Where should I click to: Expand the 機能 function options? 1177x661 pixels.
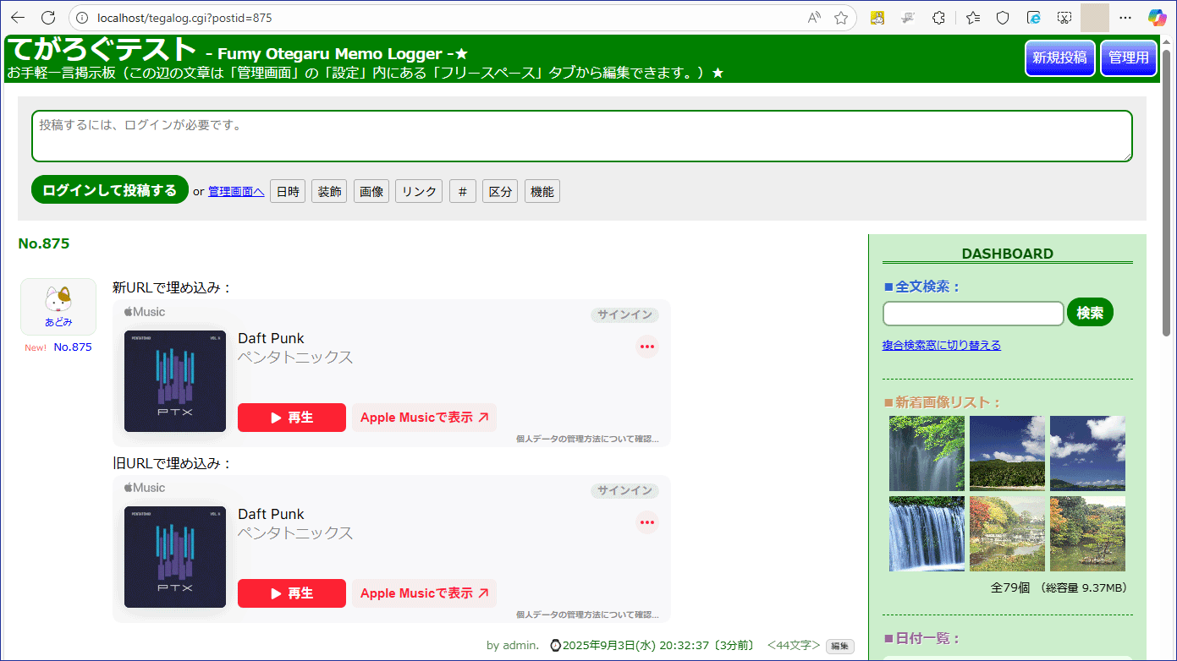click(x=542, y=192)
